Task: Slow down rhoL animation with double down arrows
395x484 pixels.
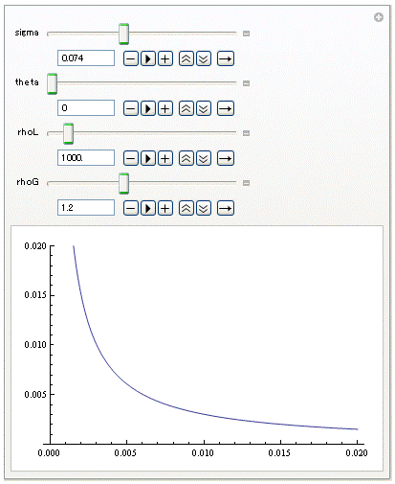Action: 204,158
